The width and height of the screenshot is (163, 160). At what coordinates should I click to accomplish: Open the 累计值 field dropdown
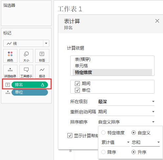click(x=115, y=142)
